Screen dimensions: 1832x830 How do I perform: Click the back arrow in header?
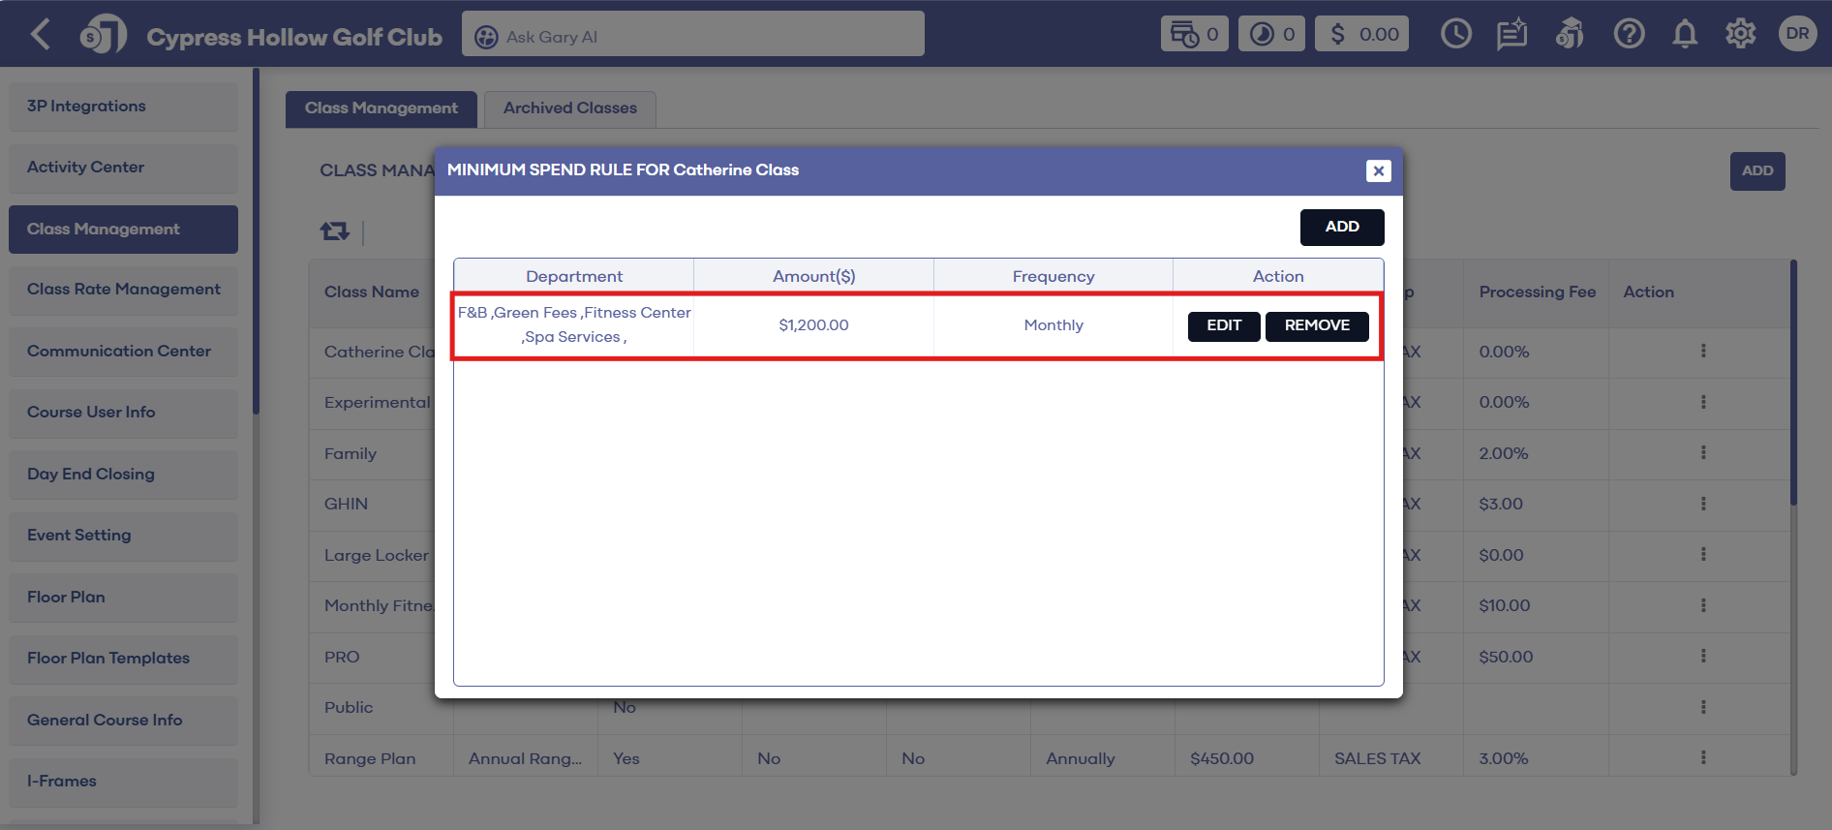point(41,35)
